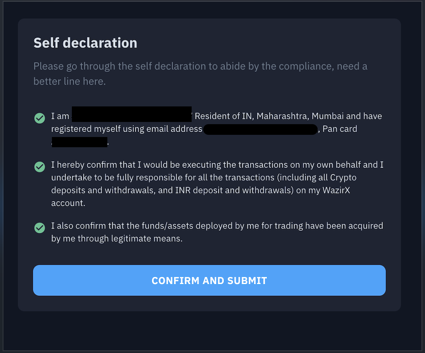Toggle the checkmark beside the resident declaration
Viewport: 425px width, 353px height.
[x=39, y=118]
